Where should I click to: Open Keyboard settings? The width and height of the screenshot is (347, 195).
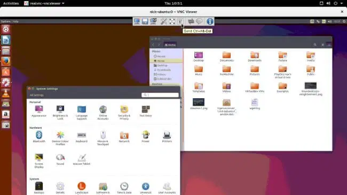[82, 137]
